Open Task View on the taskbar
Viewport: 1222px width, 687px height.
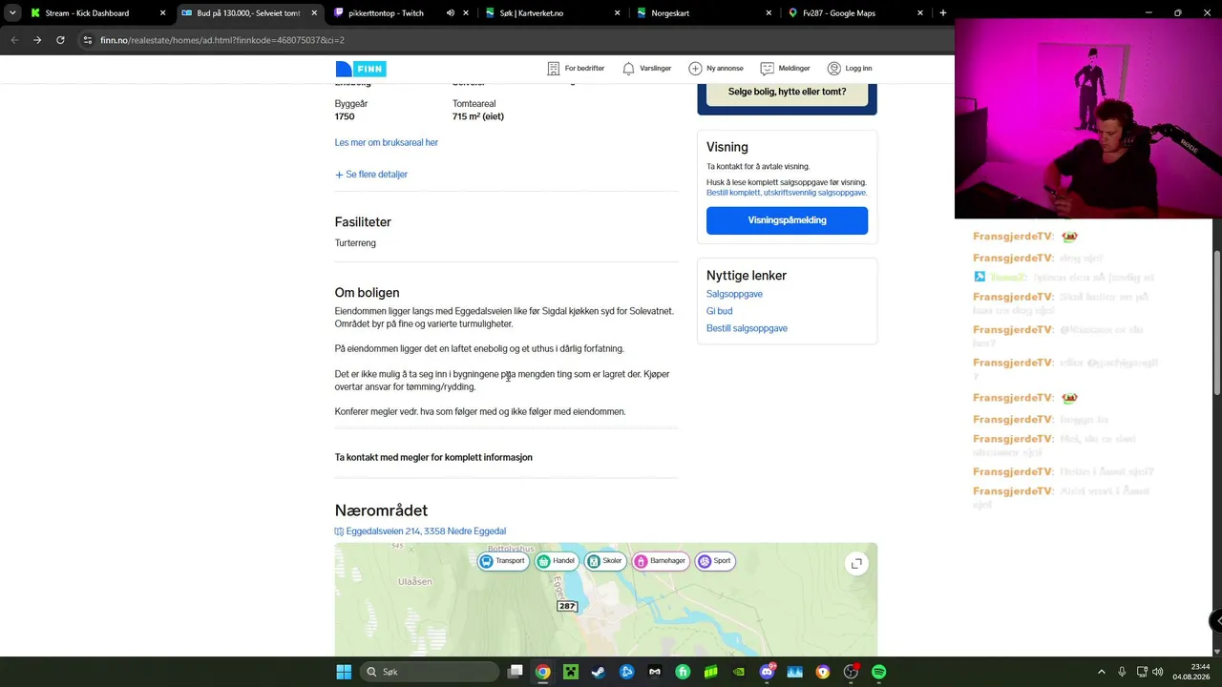pyautogui.click(x=516, y=672)
